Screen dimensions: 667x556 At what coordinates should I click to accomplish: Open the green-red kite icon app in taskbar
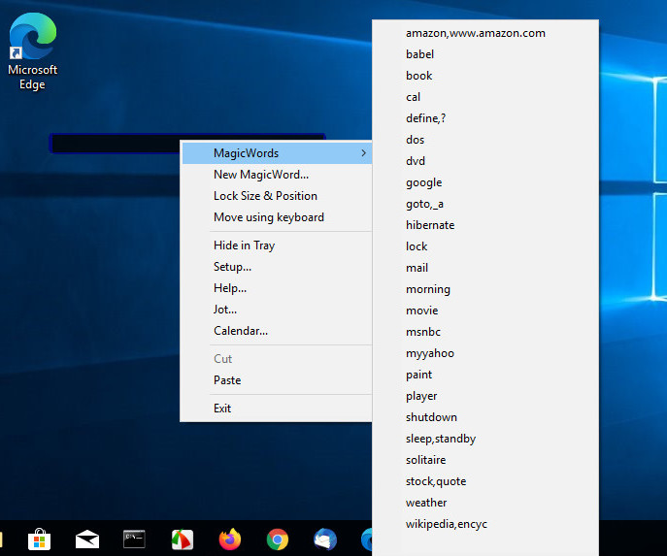pos(183,540)
